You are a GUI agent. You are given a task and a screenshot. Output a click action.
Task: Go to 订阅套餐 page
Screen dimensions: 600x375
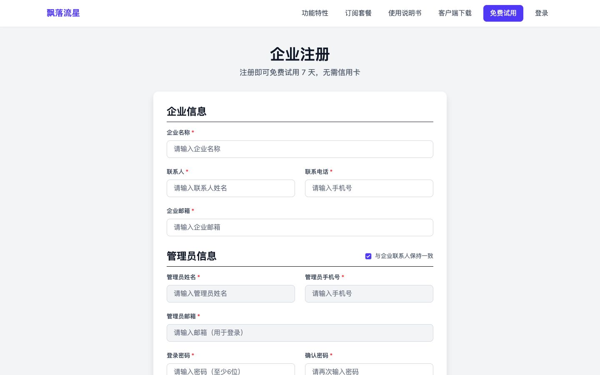358,13
